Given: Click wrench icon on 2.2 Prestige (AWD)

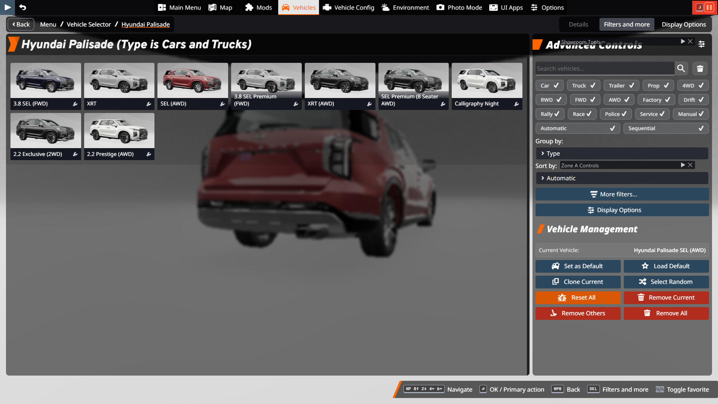Looking at the screenshot, I should (149, 154).
